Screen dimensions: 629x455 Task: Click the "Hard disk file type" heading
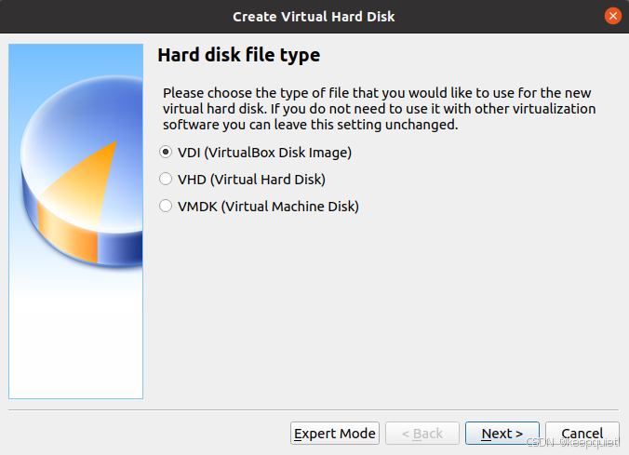click(238, 55)
